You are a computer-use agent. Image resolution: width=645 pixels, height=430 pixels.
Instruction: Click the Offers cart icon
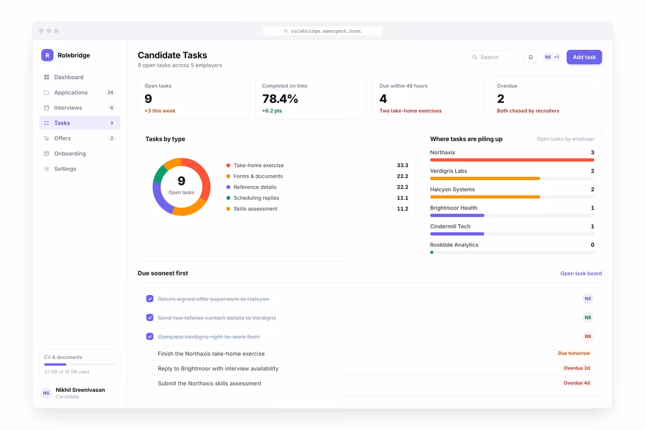pyautogui.click(x=47, y=138)
